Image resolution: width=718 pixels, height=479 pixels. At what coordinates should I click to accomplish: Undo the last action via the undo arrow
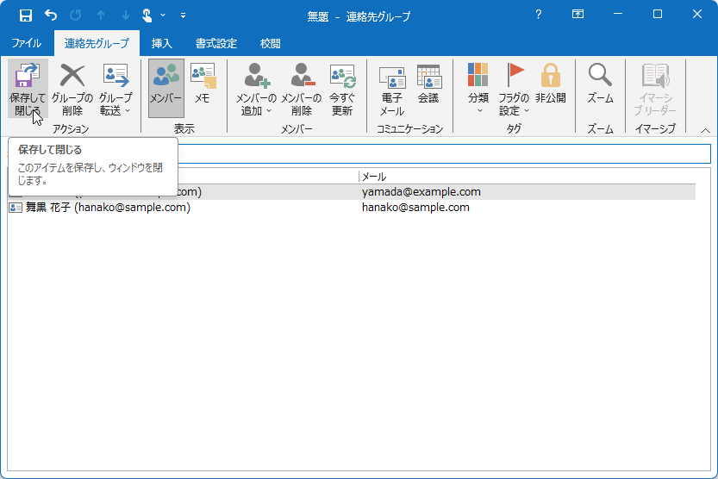point(51,16)
